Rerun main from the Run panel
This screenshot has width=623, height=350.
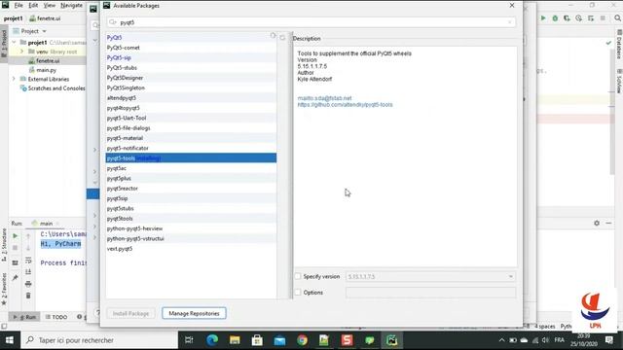pos(16,236)
